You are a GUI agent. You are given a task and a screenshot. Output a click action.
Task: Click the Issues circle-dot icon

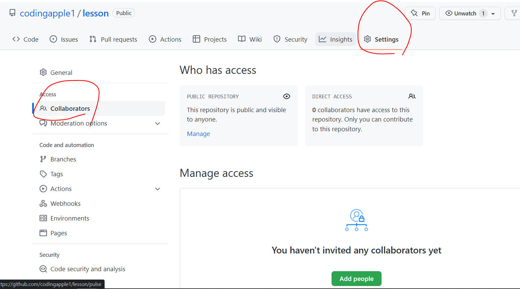[53, 39]
